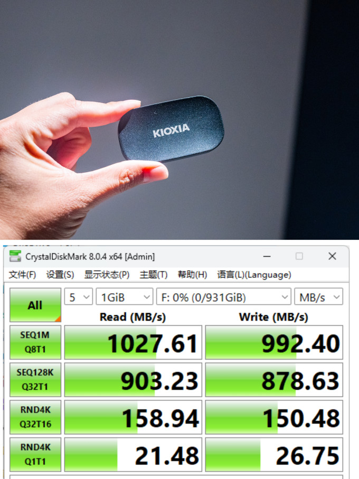Open the 设置(S) menu
Screen dimensions: 359x479
pos(60,275)
